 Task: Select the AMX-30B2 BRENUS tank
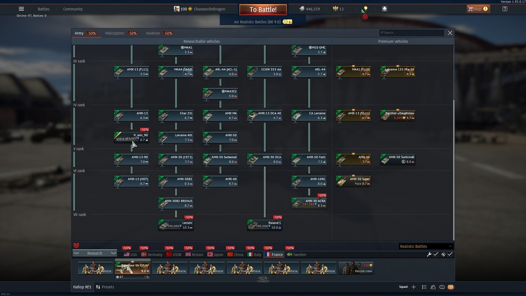(176, 203)
